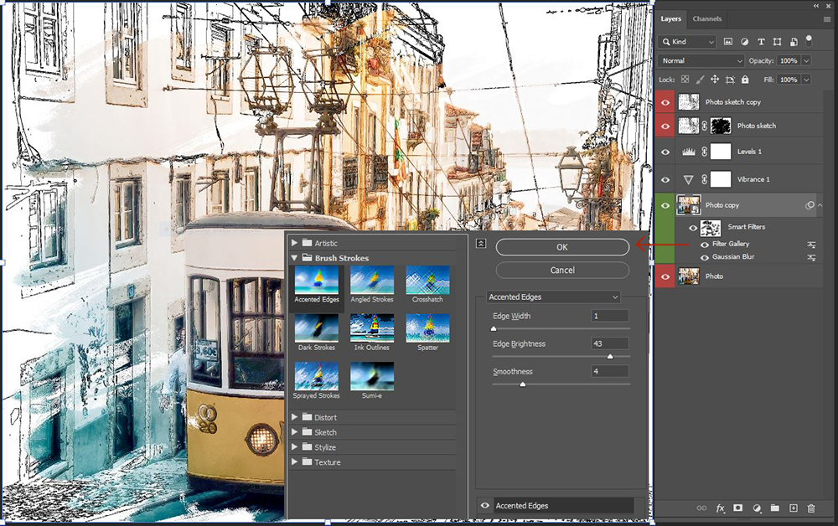Filter layers by smart object icon
Screen dimensions: 838x526
tap(794, 42)
